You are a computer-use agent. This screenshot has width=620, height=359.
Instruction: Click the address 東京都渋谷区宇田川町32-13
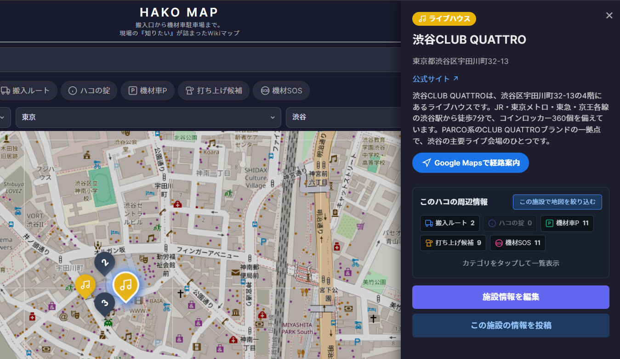point(461,61)
